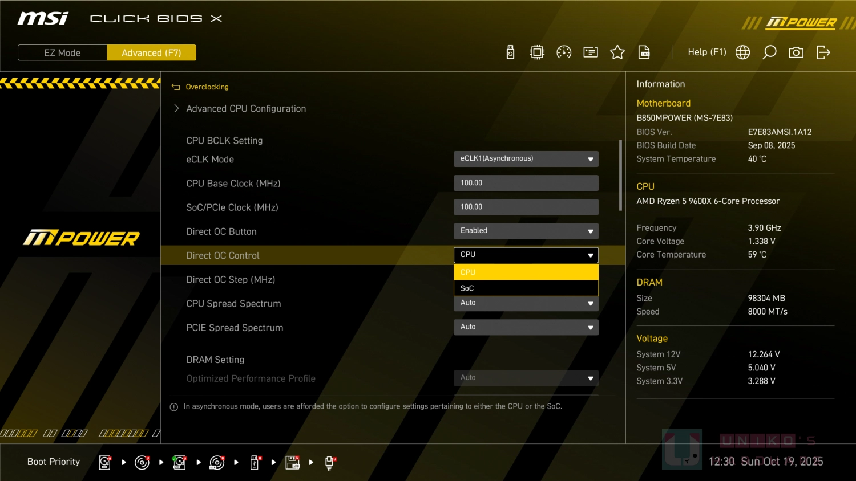
Task: Open the eCLK Mode dropdown
Action: (x=526, y=159)
